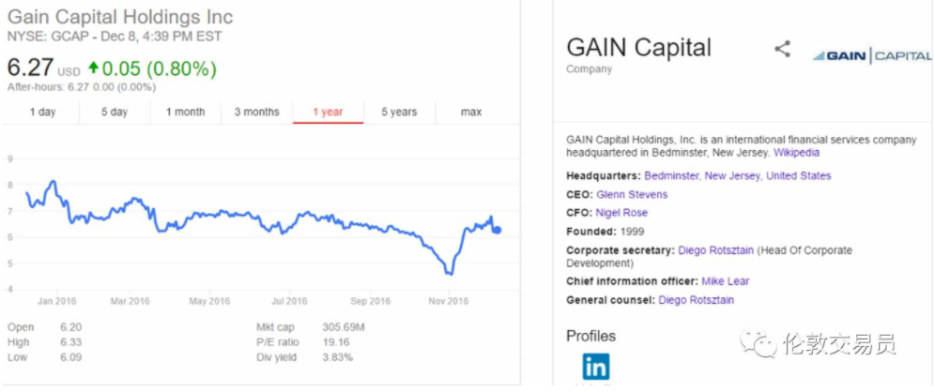Click CEO Glenn Stevens link

pyautogui.click(x=632, y=194)
